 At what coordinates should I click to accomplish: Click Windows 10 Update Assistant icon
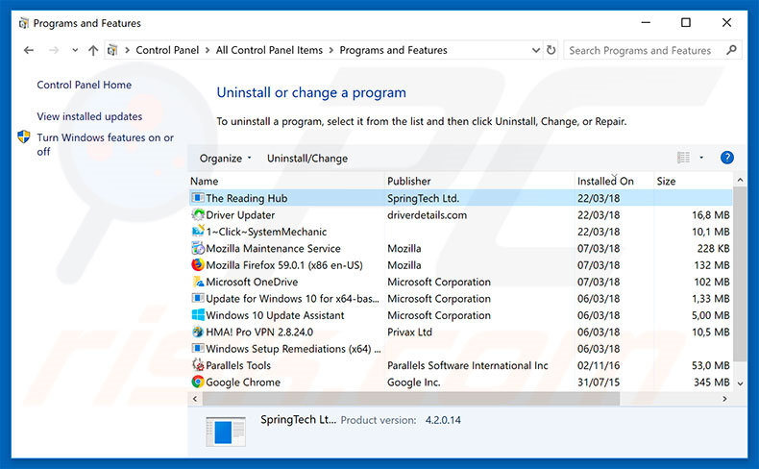point(198,315)
